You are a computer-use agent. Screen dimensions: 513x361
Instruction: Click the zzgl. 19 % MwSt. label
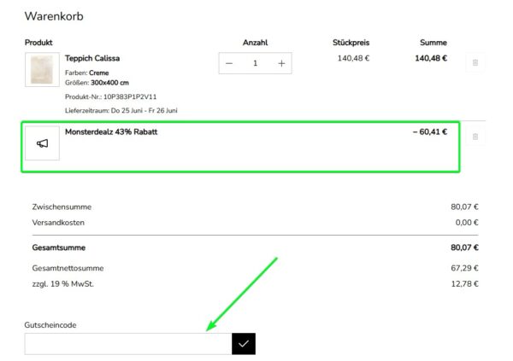[62, 284]
